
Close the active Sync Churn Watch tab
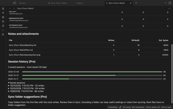pyautogui.click(x=131, y=3)
